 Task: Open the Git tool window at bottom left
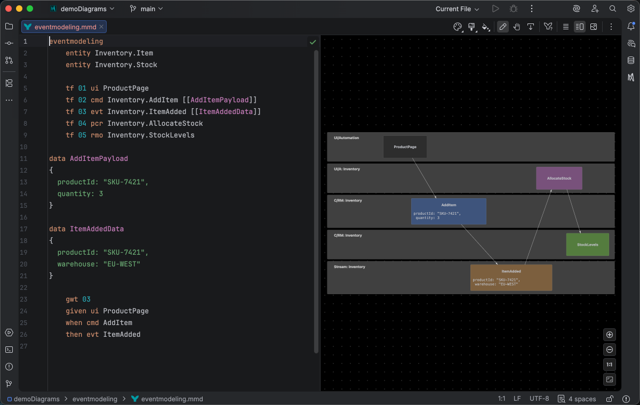(9, 384)
